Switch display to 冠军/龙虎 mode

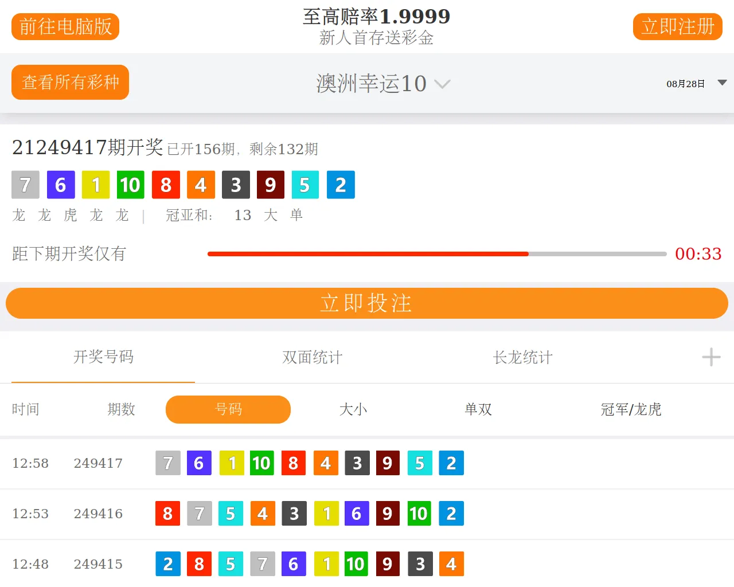(x=631, y=409)
